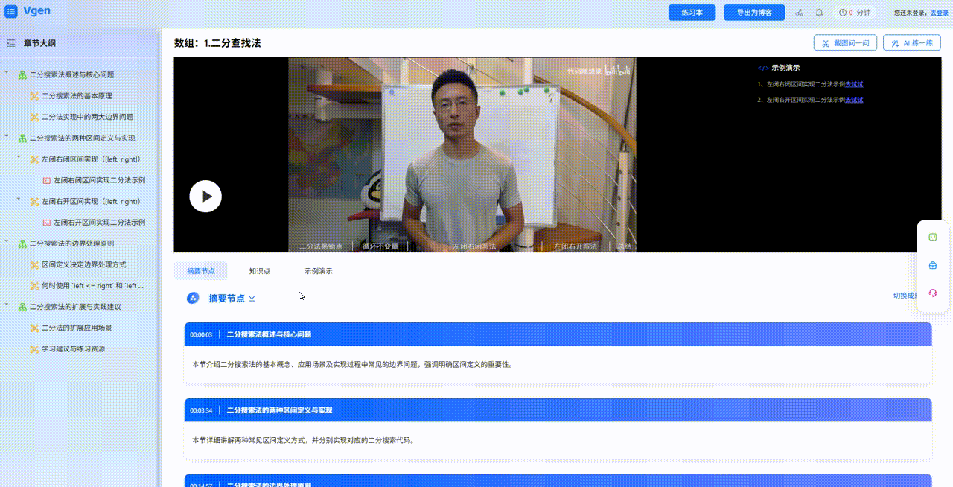Collapse the 二分搜索法的两种区间定义与实现 tree node
The image size is (953, 487).
tap(7, 136)
